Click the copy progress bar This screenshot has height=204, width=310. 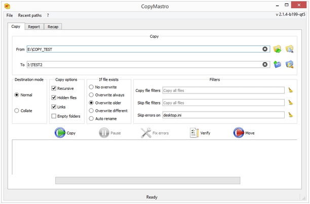148,180
